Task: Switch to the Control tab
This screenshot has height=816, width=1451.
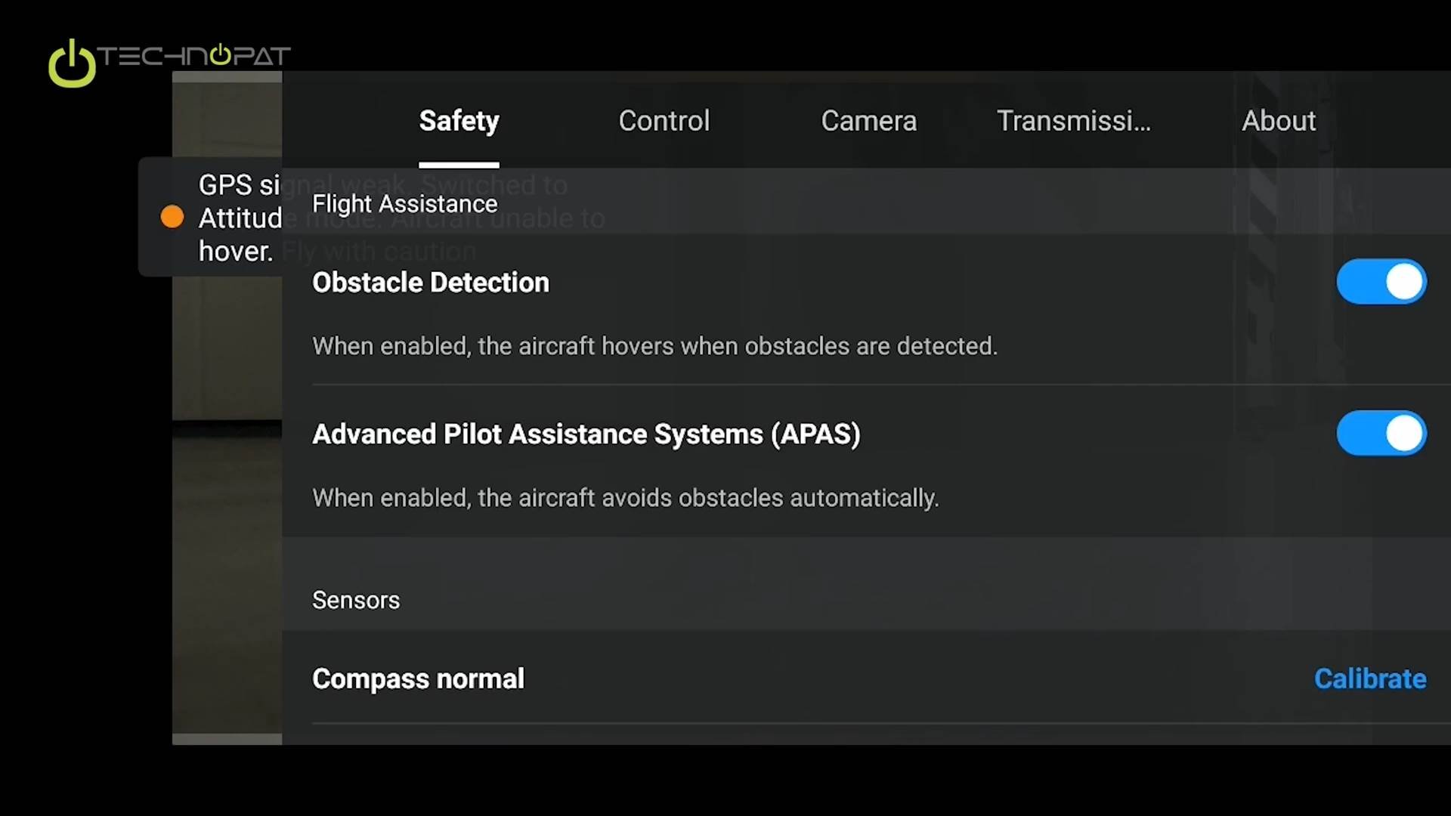Action: click(x=664, y=121)
